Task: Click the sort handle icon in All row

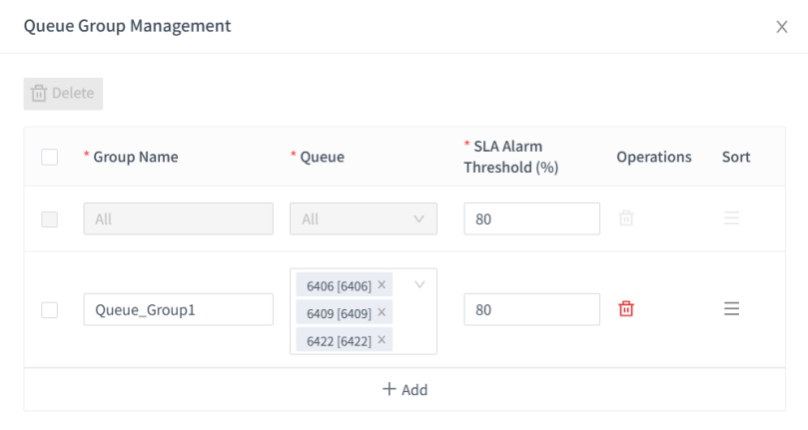Action: [731, 218]
